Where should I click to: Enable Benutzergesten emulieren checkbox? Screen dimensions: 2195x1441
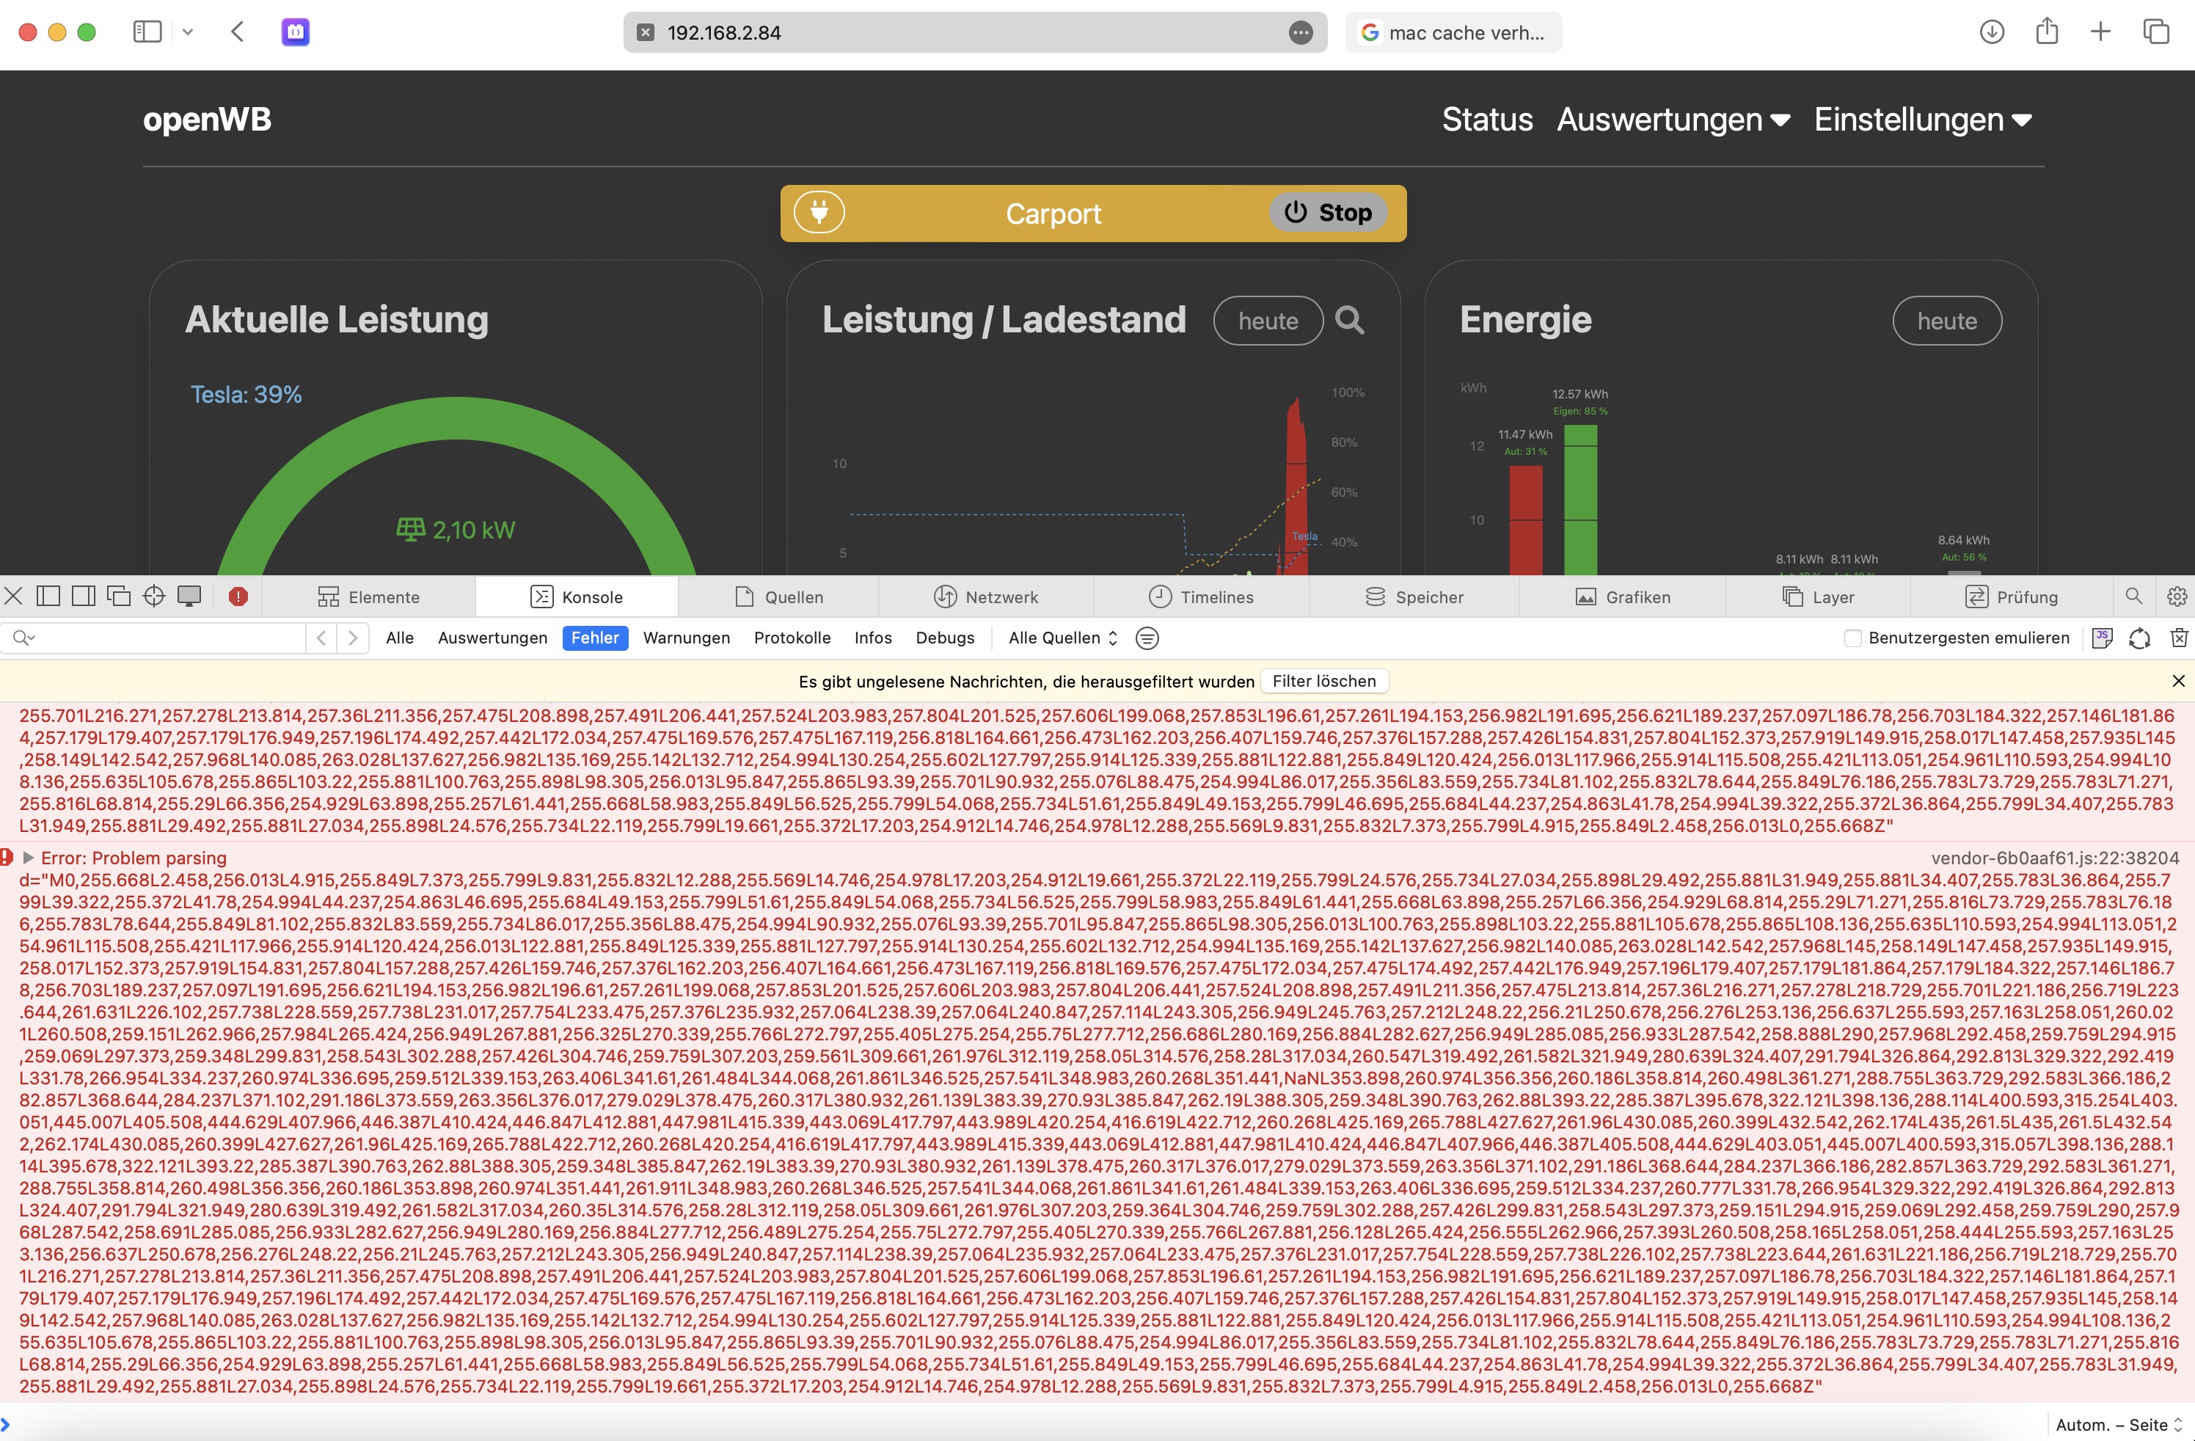tap(1852, 638)
